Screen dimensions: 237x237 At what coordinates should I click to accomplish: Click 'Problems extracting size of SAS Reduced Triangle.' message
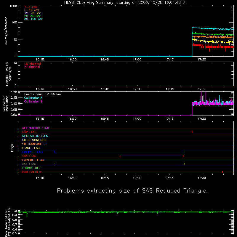[x=132, y=191]
